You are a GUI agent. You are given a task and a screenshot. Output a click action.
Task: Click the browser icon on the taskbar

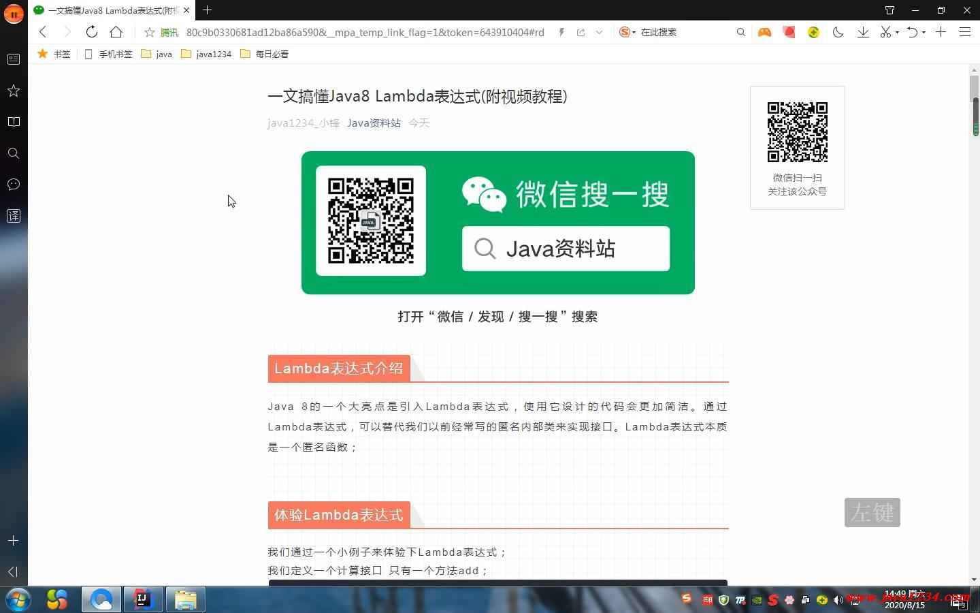[101, 599]
